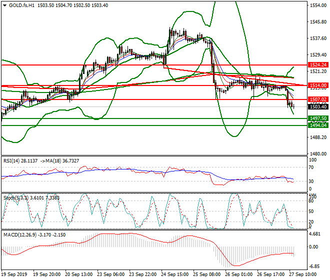
Task: Click the 1488.20 price scale value
Action: [318, 137]
